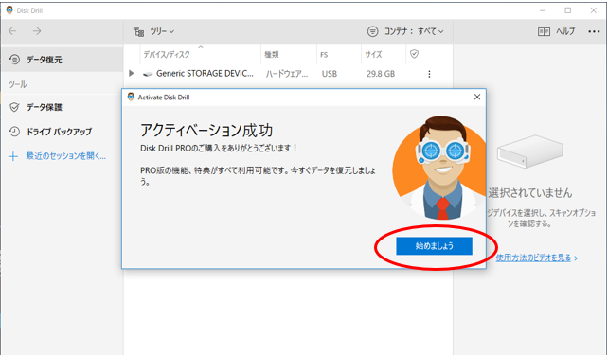
Task: Click the tree view icon
Action: click(138, 31)
